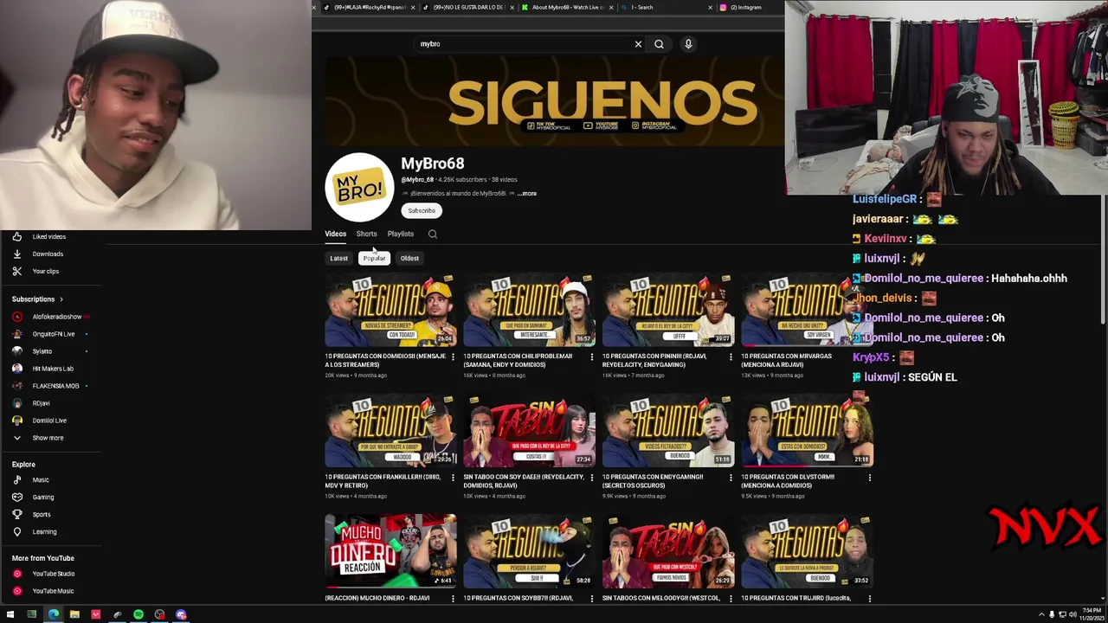Viewport: 1108px width, 623px height.
Task: Open Music in the Explore section
Action: click(39, 479)
